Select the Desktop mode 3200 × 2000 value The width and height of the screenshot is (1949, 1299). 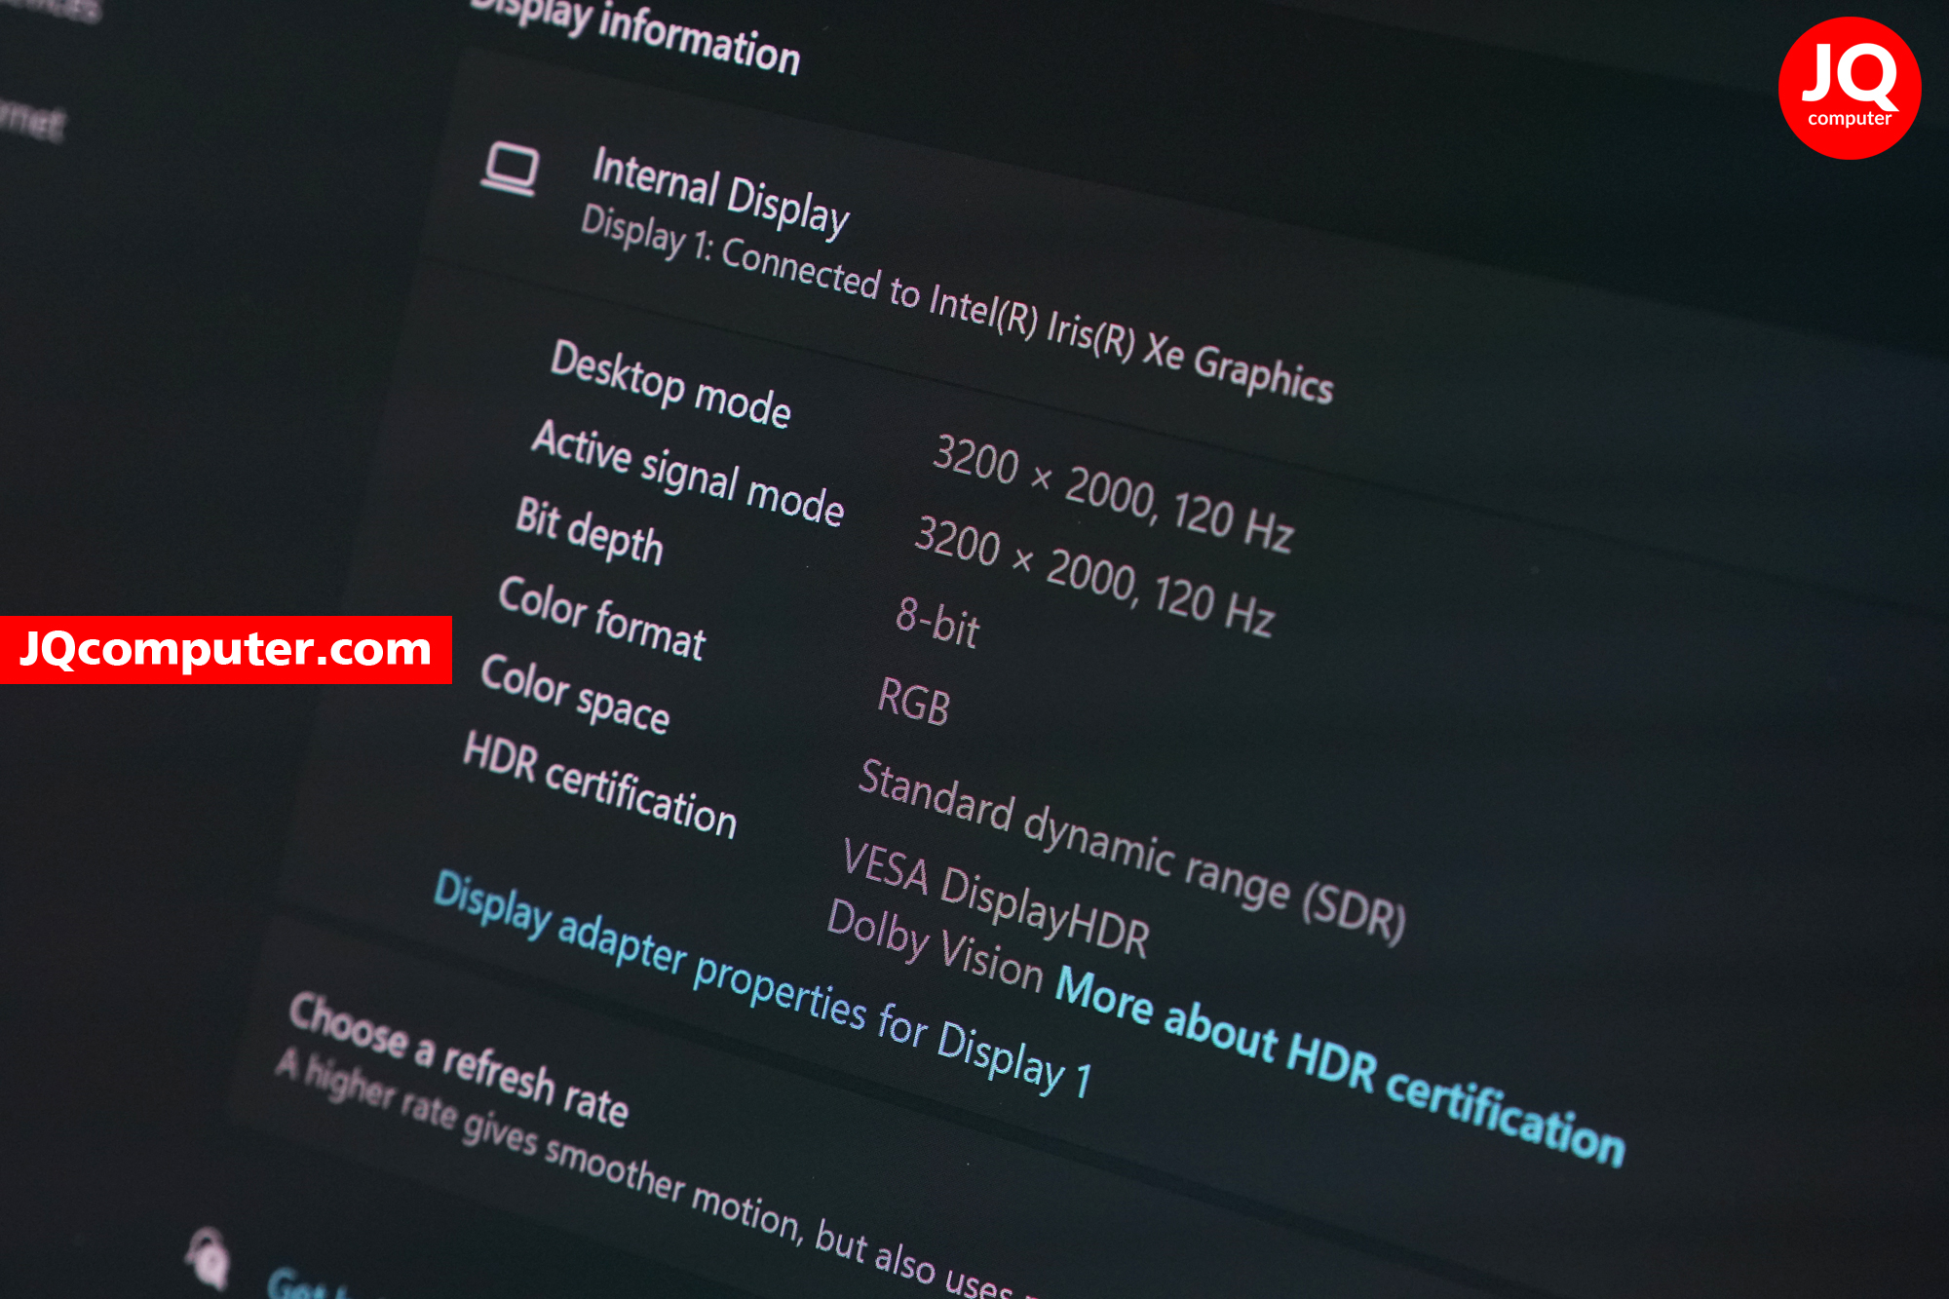point(1113,493)
